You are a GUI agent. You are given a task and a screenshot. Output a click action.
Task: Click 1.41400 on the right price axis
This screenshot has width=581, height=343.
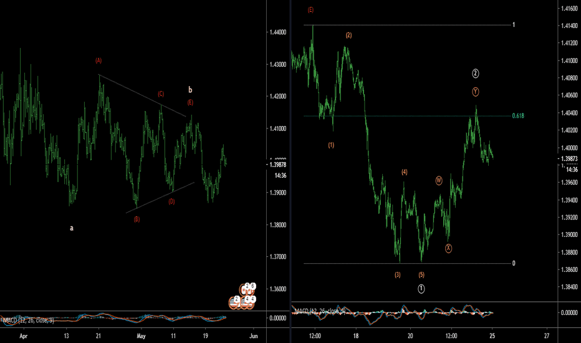point(570,26)
